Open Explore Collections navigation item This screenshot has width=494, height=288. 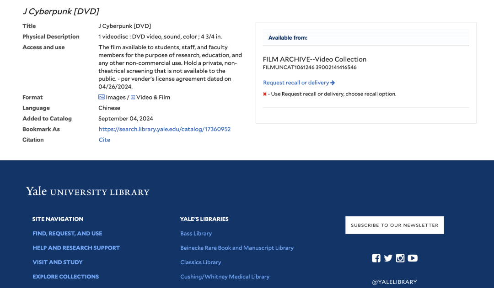(65, 277)
